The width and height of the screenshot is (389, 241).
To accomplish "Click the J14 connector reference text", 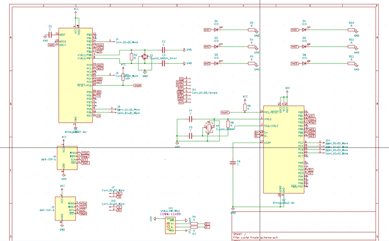I will coord(327,140).
